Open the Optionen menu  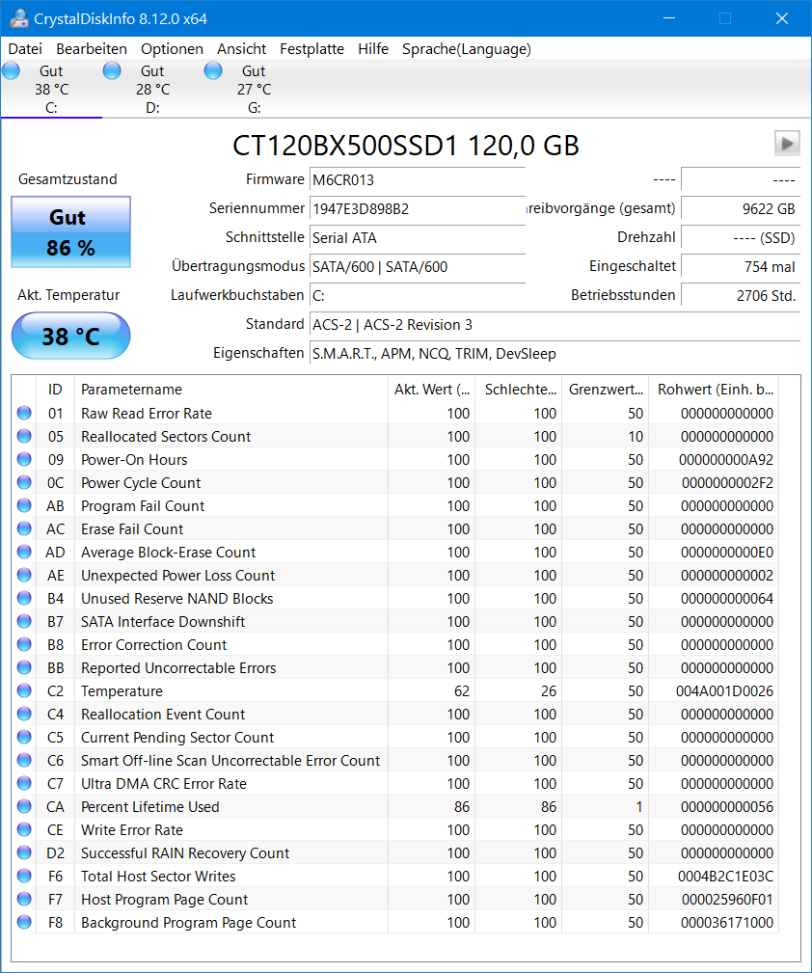pyautogui.click(x=172, y=48)
